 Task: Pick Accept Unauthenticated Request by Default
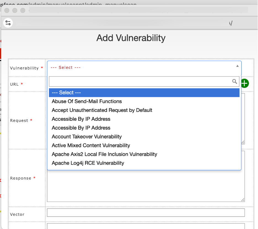102,110
